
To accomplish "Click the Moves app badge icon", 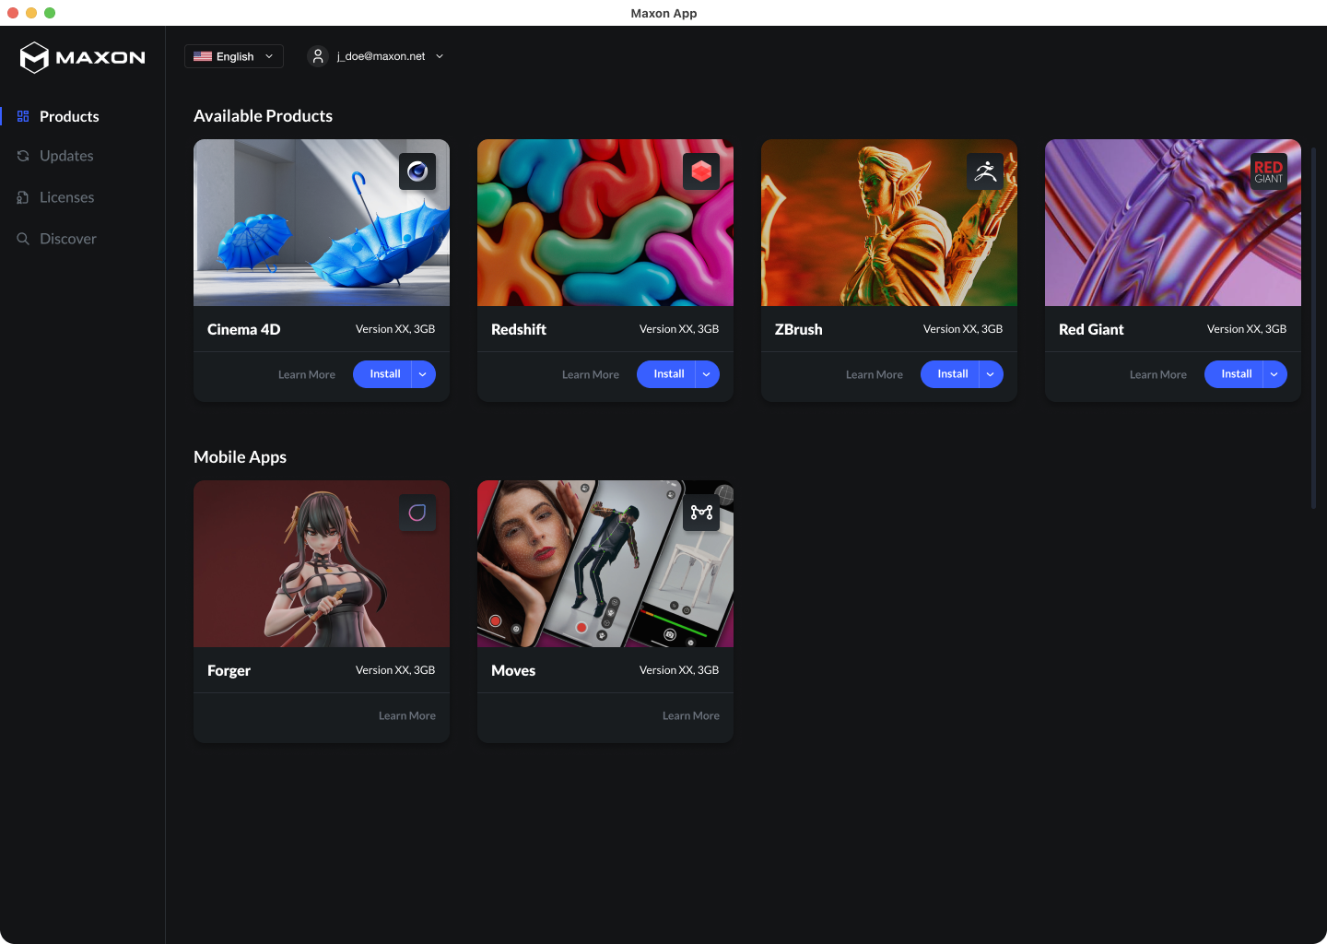I will click(701, 513).
